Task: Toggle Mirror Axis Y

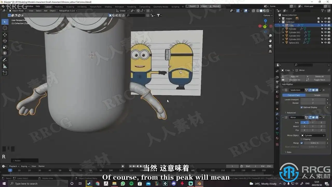Action: tap(313, 123)
